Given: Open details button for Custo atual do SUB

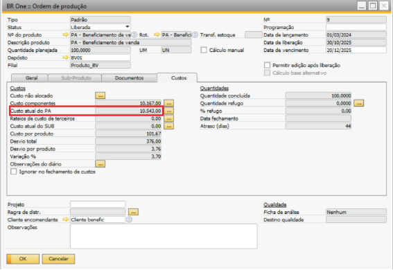Looking at the screenshot, I should [168, 126].
